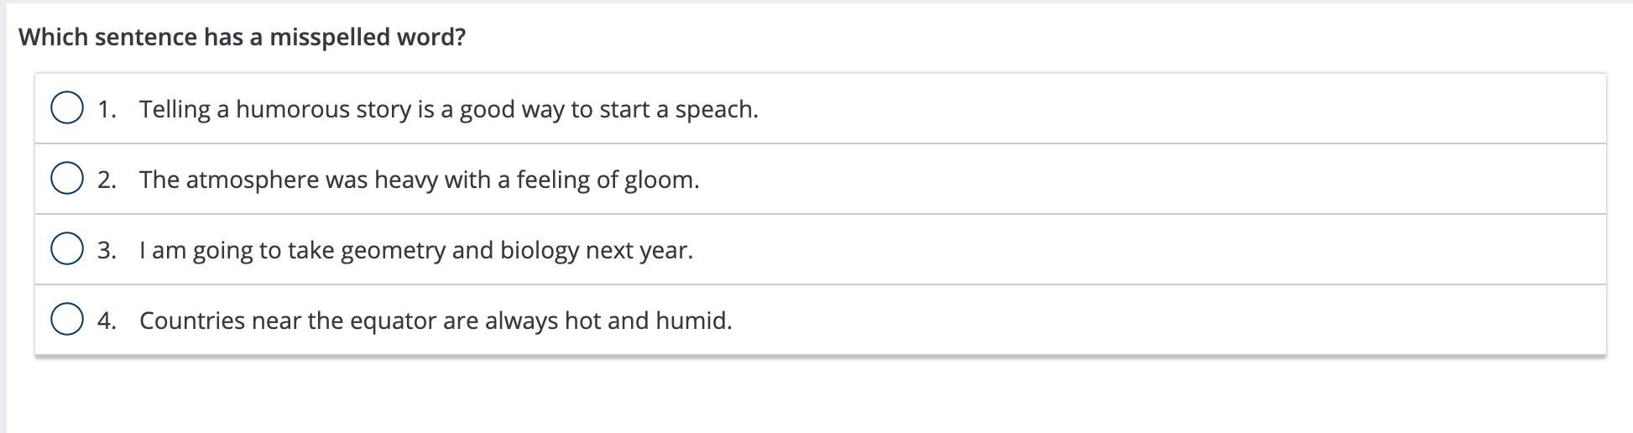The width and height of the screenshot is (1633, 433).
Task: Click the sentence about geometry and biology
Action: pyautogui.click(x=416, y=250)
